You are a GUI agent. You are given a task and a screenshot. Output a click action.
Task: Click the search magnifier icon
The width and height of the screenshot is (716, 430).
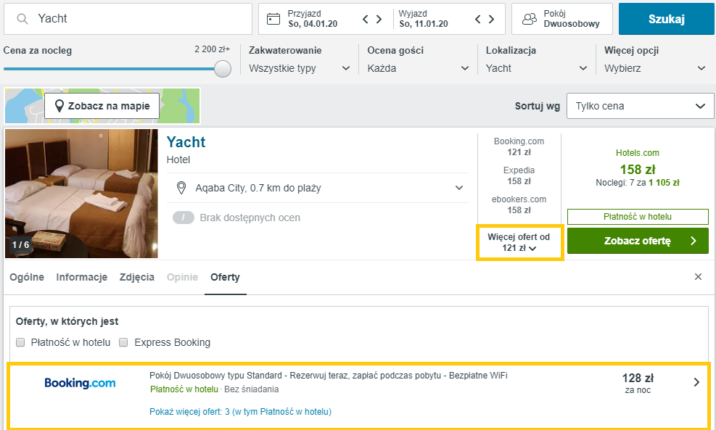tap(22, 19)
